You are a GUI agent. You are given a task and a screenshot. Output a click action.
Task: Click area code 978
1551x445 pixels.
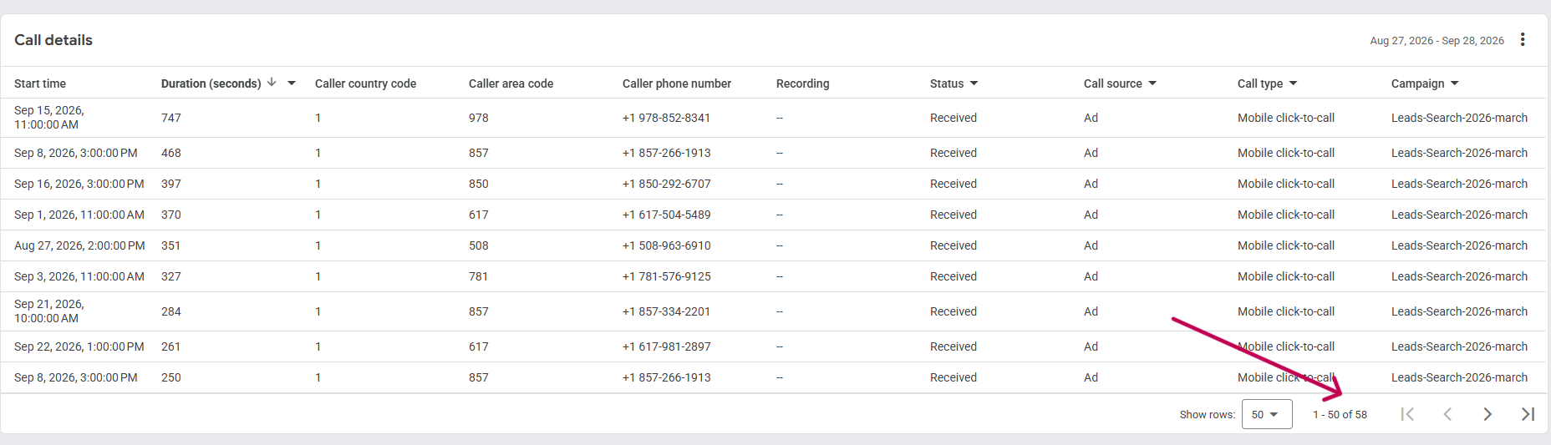pos(479,118)
